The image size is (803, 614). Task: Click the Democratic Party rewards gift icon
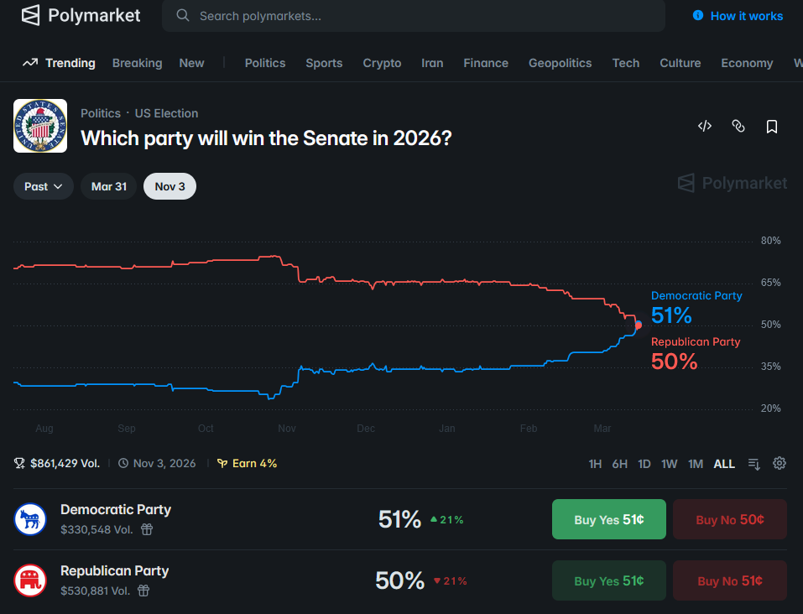147,529
